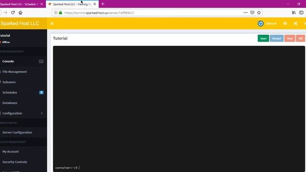View site info icon in address bar

tap(55, 13)
